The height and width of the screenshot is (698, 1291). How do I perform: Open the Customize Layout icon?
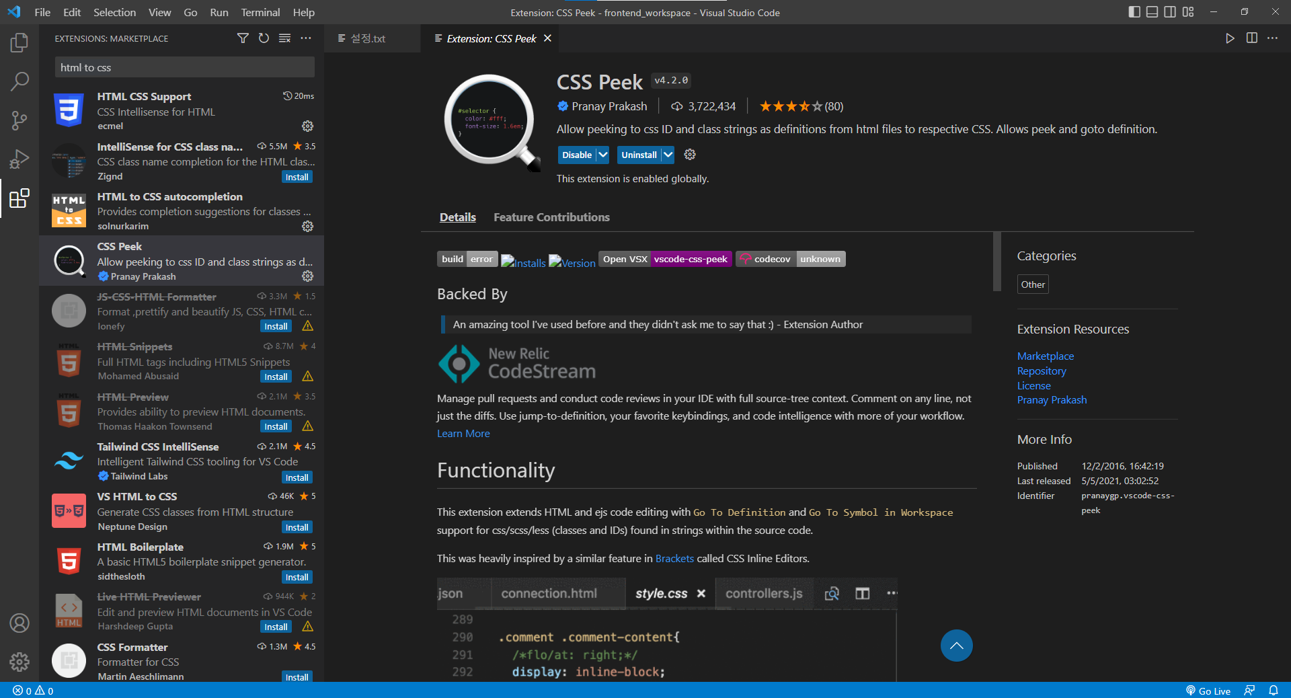1188,12
